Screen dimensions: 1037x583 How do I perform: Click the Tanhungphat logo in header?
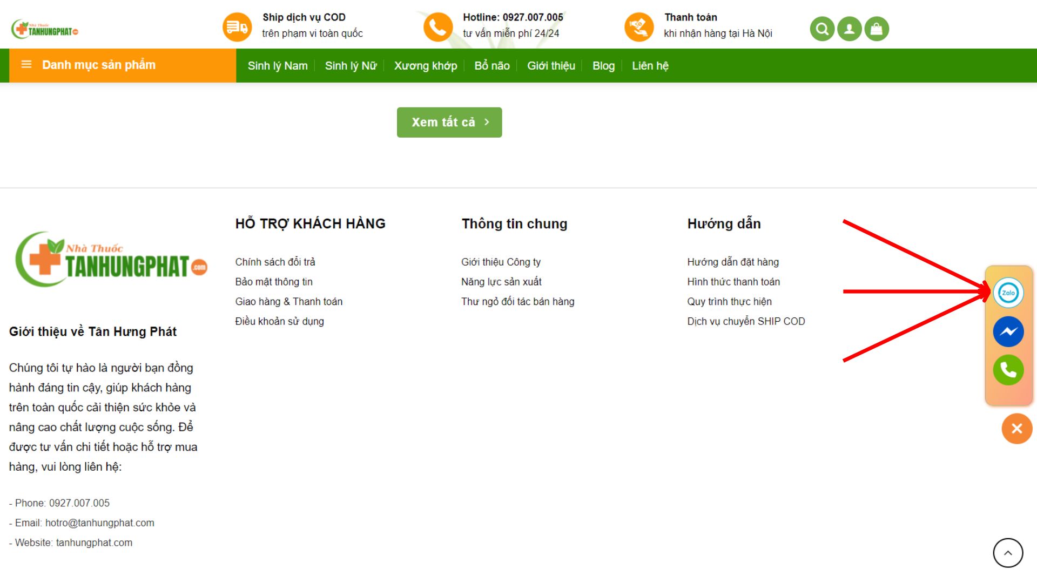tap(45, 29)
